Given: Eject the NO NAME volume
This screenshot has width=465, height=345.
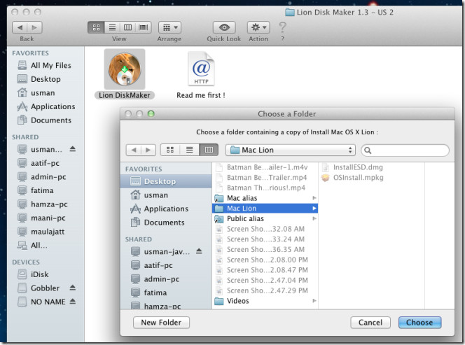Looking at the screenshot, I should click(x=72, y=302).
